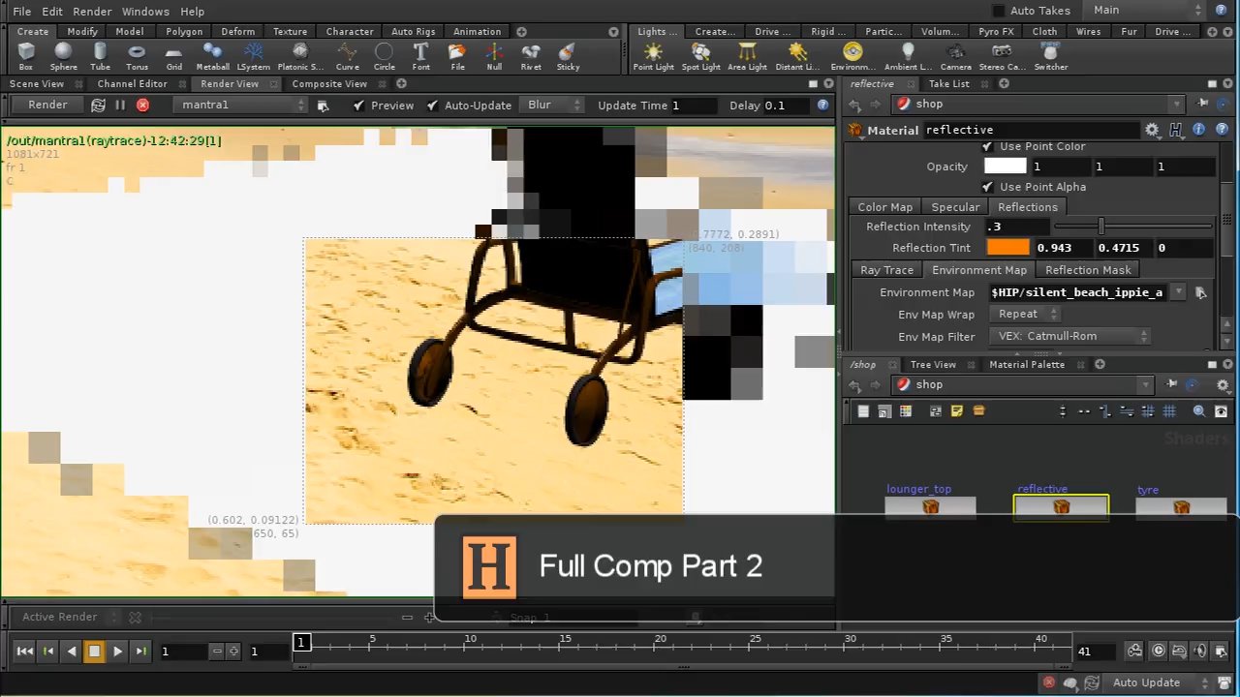
Task: Click the magnifier search icon in the material palette
Action: pos(1199,410)
